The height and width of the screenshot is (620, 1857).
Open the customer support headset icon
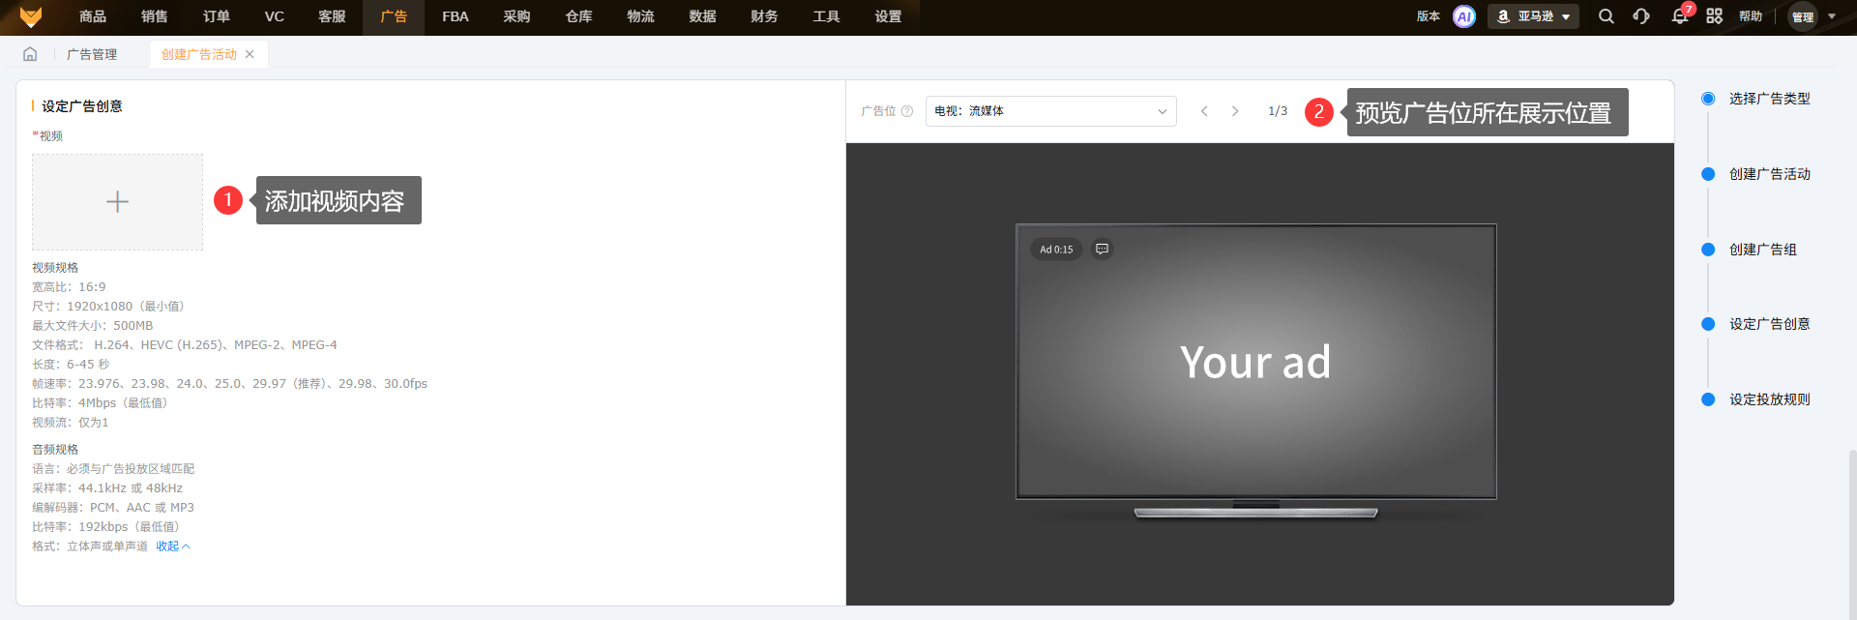click(1641, 16)
